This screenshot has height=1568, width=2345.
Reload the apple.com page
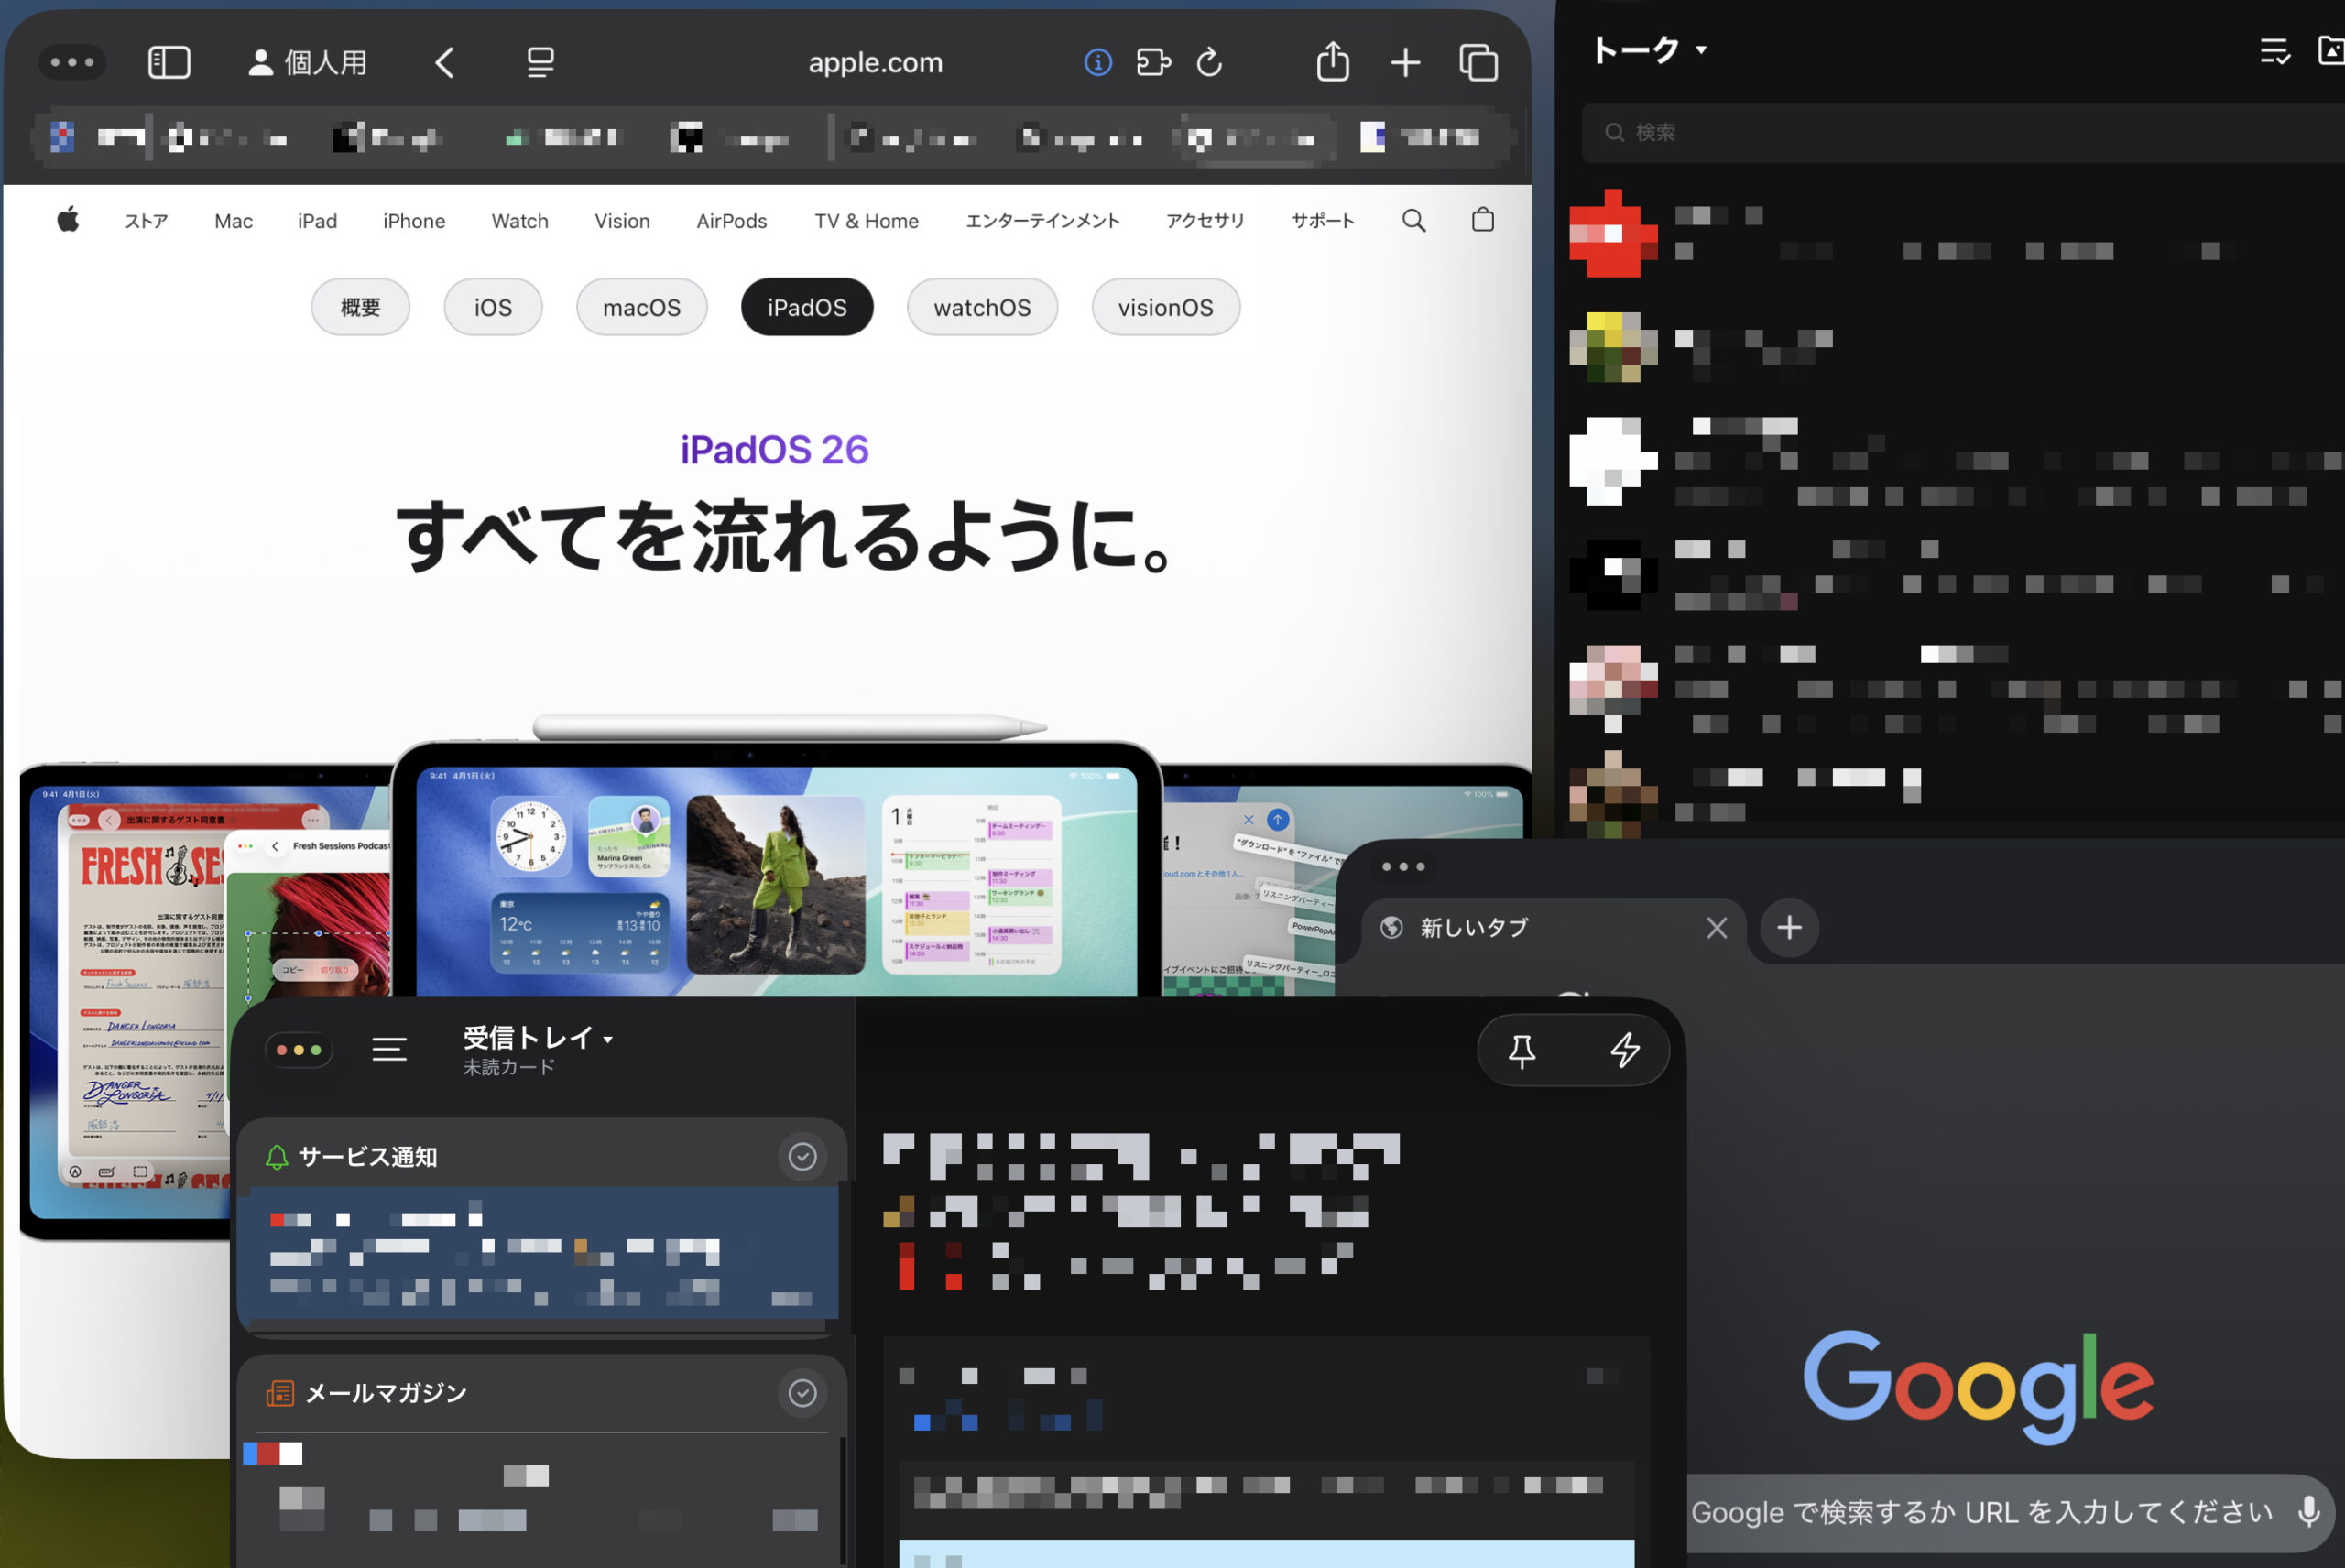(1209, 63)
